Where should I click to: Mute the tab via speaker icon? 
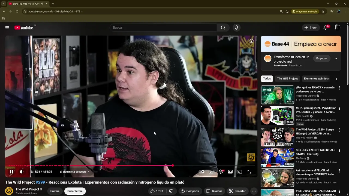coord(42,4)
